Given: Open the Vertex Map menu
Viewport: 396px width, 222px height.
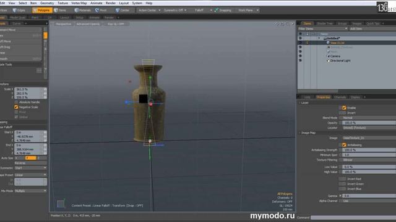Looking at the screenshot, I should (79, 3).
